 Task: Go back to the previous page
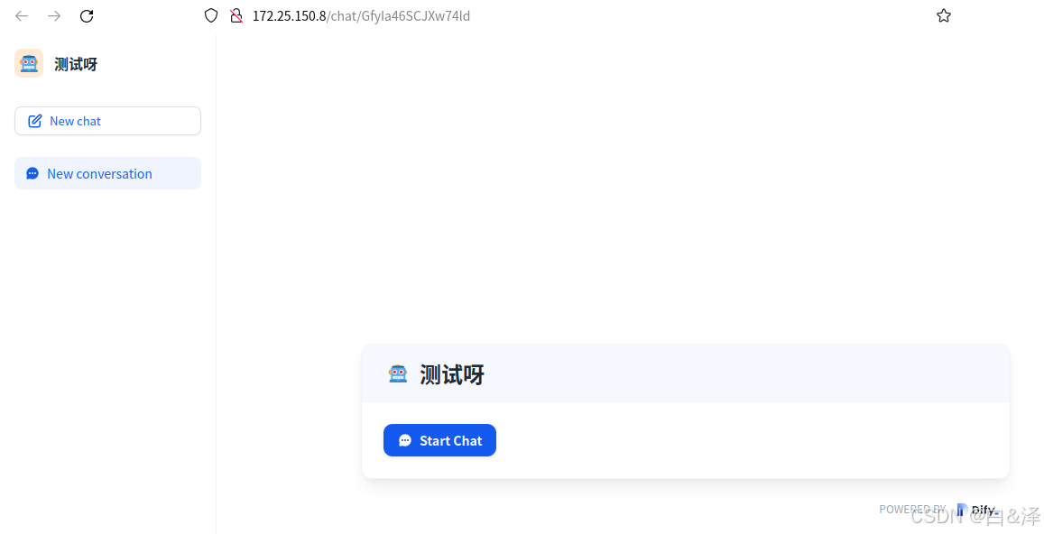(x=22, y=16)
